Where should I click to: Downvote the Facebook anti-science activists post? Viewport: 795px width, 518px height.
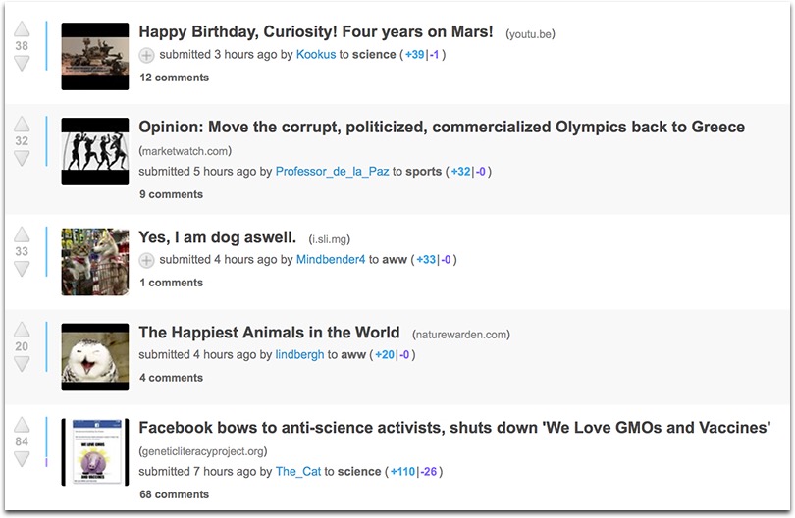(22, 459)
